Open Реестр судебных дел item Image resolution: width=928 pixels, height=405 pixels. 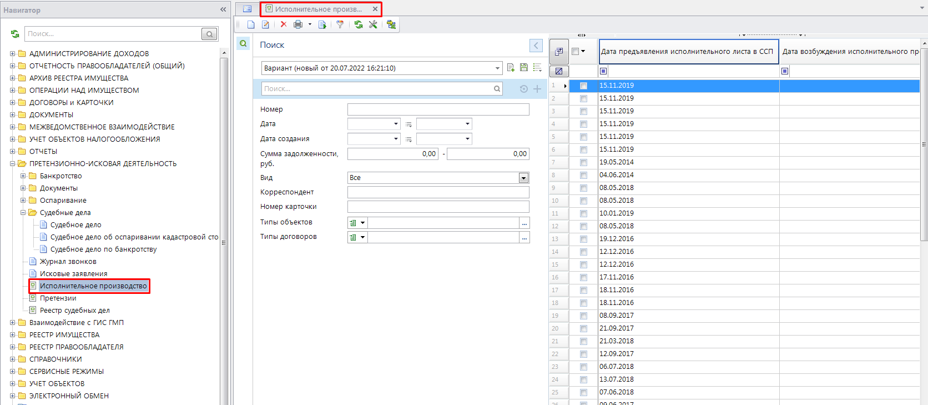[74, 311]
